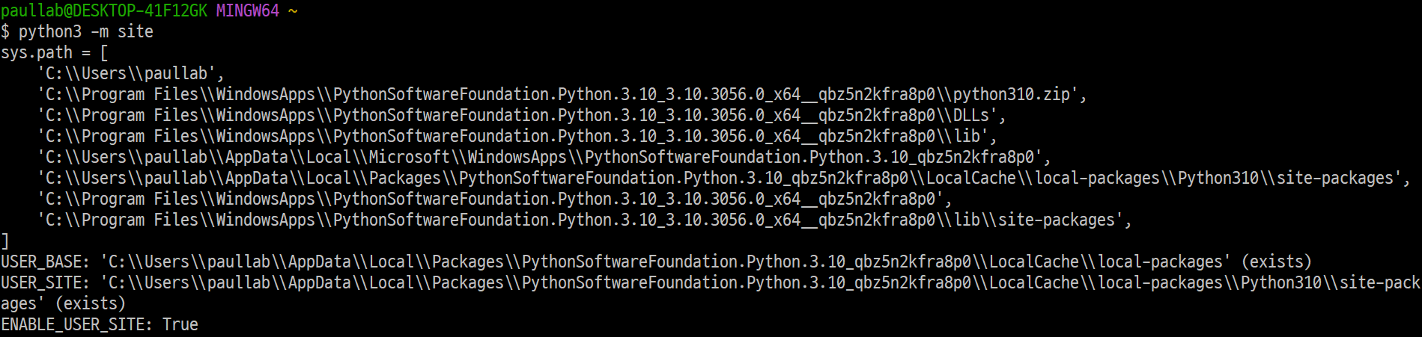Click the USER_BASE label
The width and height of the screenshot is (1422, 337).
[x=46, y=262]
